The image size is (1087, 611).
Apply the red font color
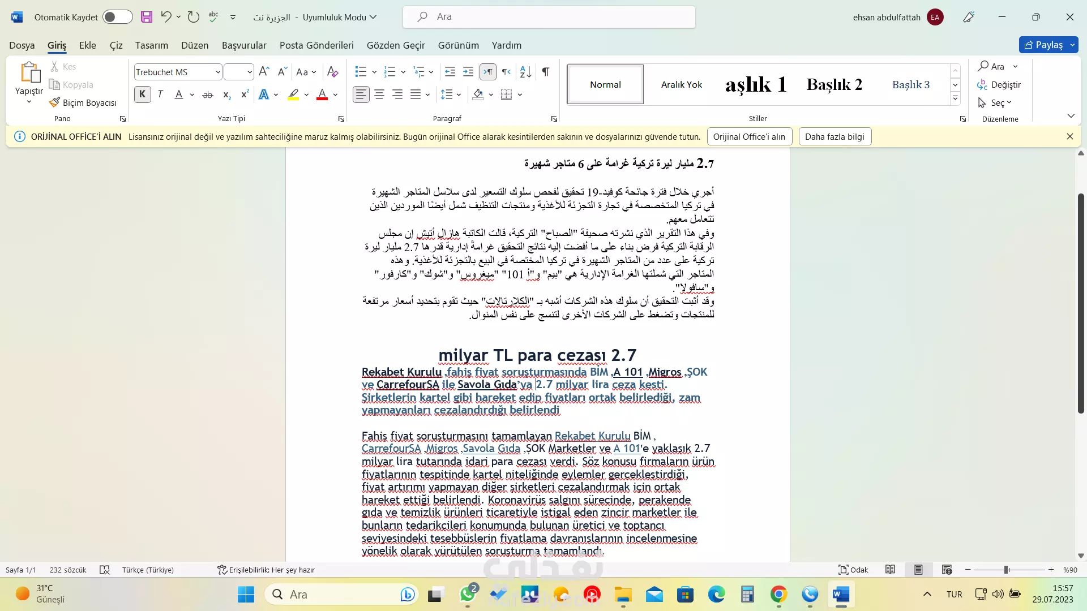(322, 94)
